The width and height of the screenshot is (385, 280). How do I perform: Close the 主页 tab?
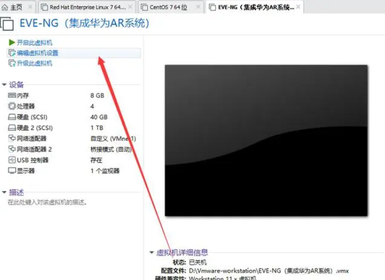coord(30,7)
